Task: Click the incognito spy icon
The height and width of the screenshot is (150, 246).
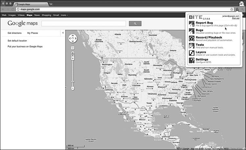Action: point(241,4)
